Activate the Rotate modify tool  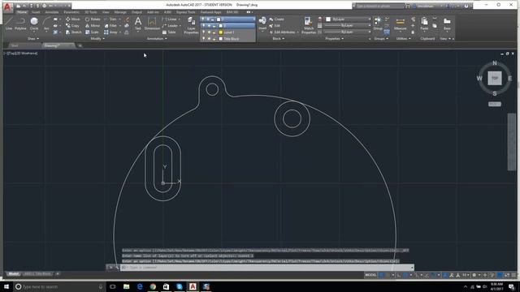coord(93,19)
